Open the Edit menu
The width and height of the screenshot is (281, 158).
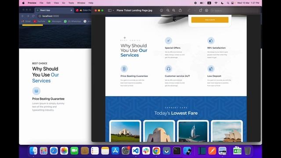[x=48, y=3]
